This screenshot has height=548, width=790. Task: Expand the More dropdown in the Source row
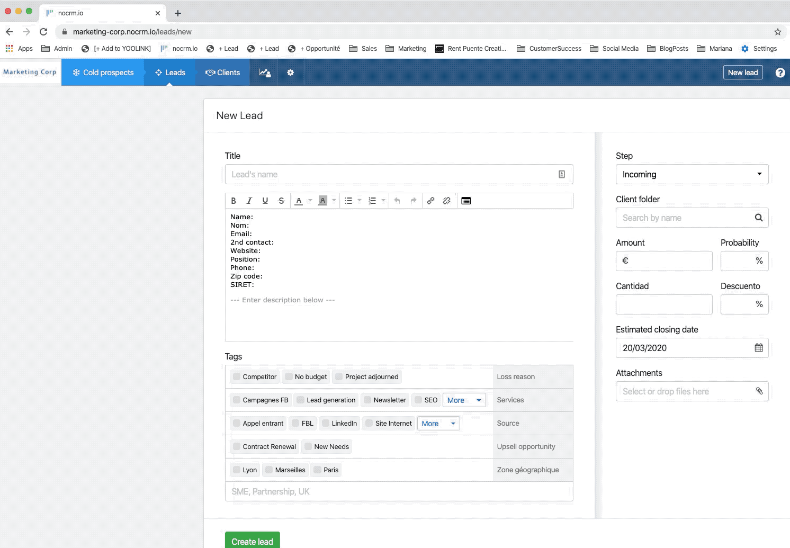point(438,424)
